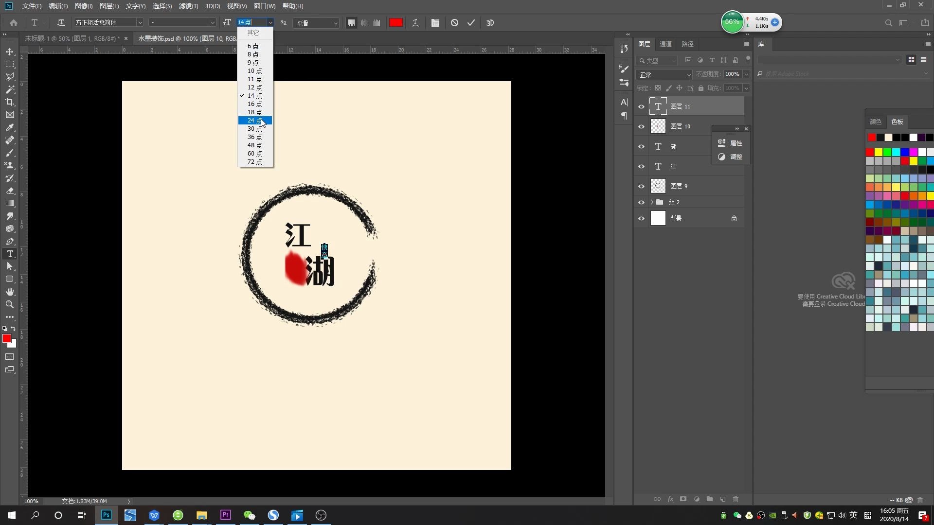Click the cancel text edits icon

click(x=454, y=23)
